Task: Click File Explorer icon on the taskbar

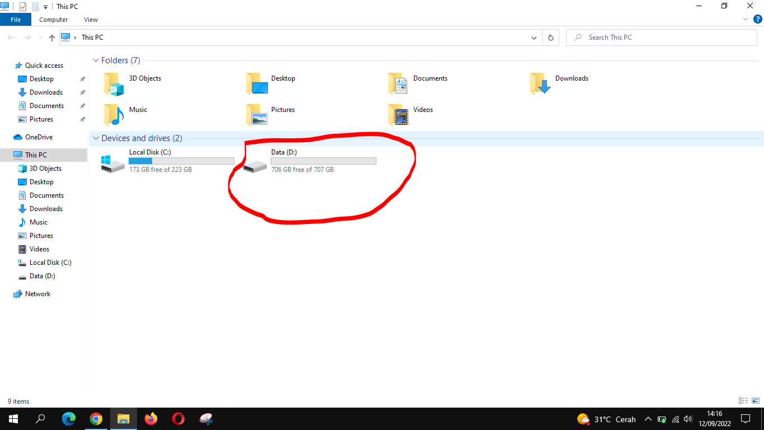Action: (x=124, y=419)
